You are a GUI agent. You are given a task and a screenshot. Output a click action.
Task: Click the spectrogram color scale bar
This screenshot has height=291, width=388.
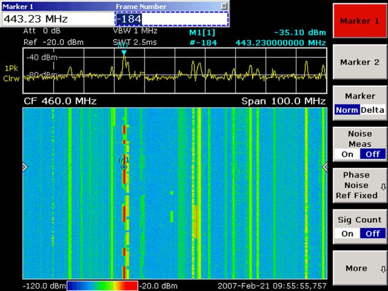point(103,286)
